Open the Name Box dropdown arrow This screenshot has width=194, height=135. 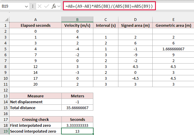click(x=26, y=6)
